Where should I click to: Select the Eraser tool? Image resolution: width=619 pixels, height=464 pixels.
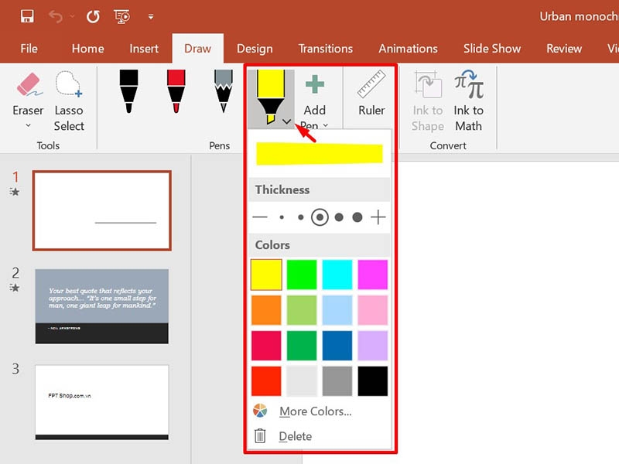pyautogui.click(x=28, y=94)
